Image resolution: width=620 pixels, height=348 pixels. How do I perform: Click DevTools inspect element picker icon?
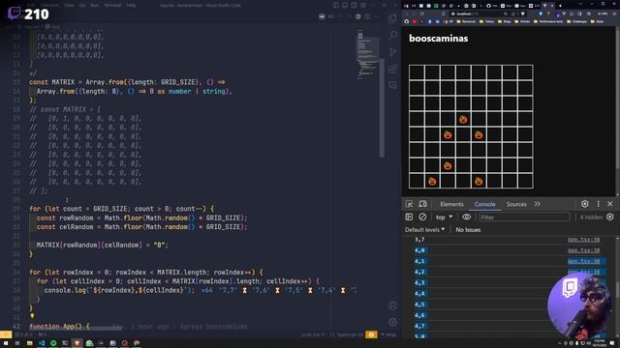click(x=409, y=204)
